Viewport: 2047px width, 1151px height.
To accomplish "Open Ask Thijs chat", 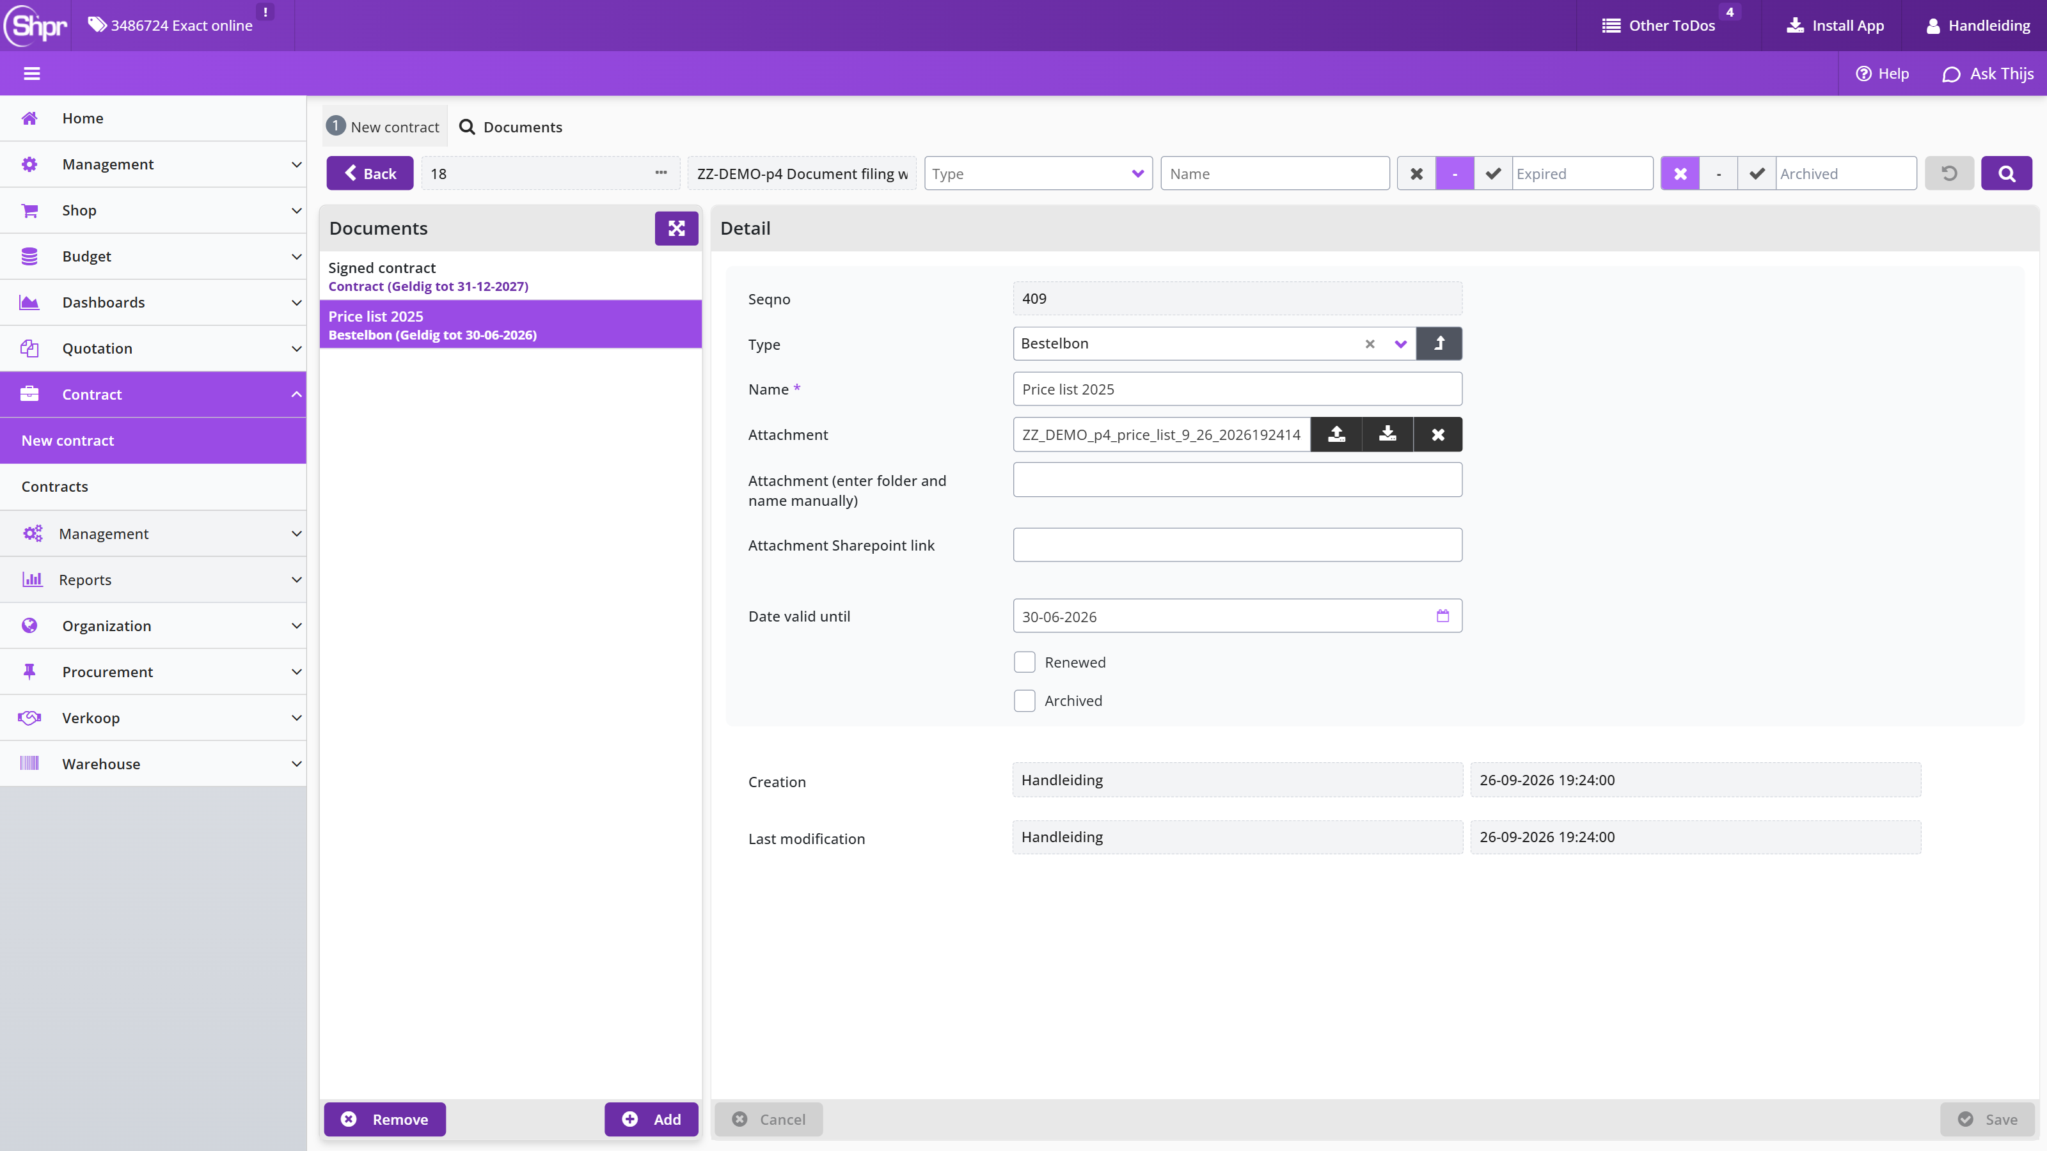I will (1988, 74).
